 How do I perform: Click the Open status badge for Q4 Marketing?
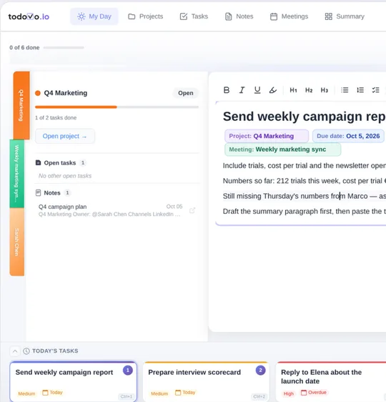pos(186,93)
